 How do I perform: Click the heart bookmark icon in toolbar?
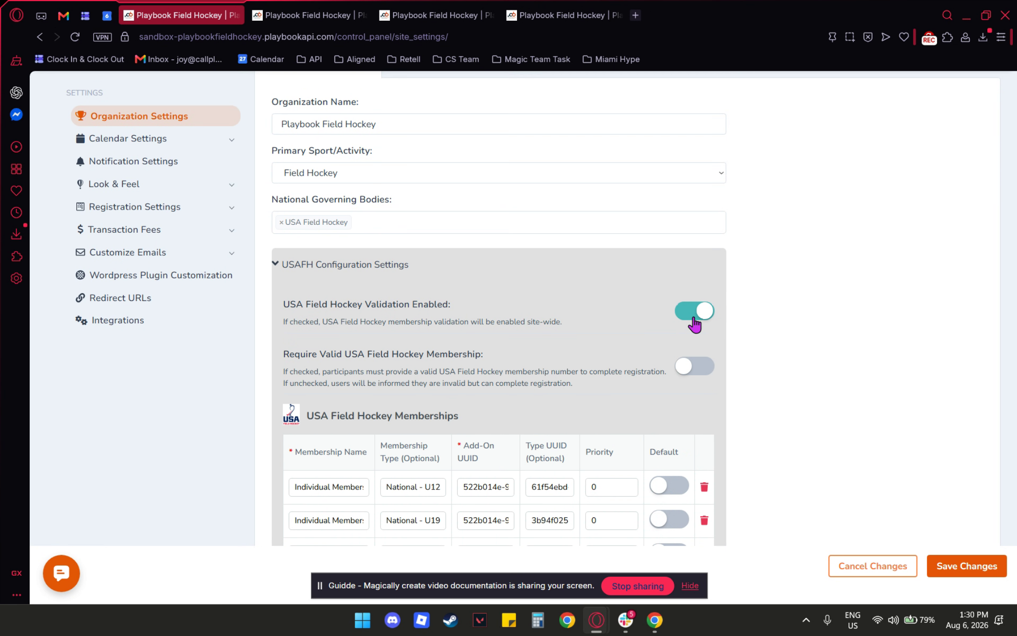point(904,37)
